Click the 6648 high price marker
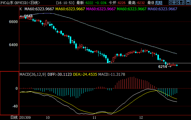 (28, 16)
